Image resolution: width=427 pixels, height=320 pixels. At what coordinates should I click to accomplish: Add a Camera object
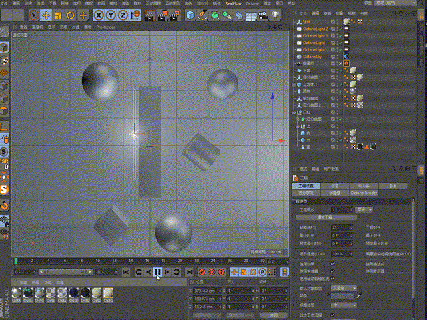click(x=264, y=15)
